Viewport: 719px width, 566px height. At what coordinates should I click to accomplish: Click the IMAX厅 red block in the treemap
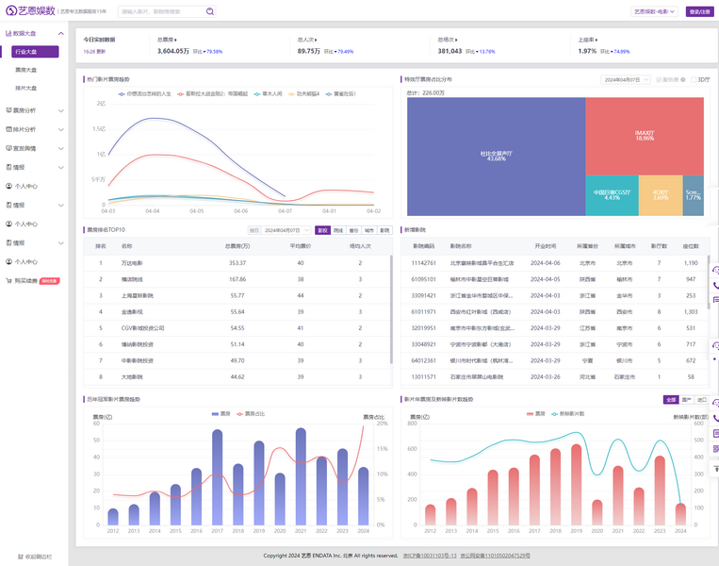[x=645, y=135]
